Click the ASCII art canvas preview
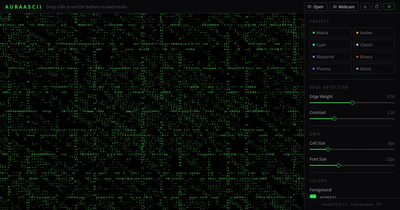The image size is (400, 210). point(152,112)
